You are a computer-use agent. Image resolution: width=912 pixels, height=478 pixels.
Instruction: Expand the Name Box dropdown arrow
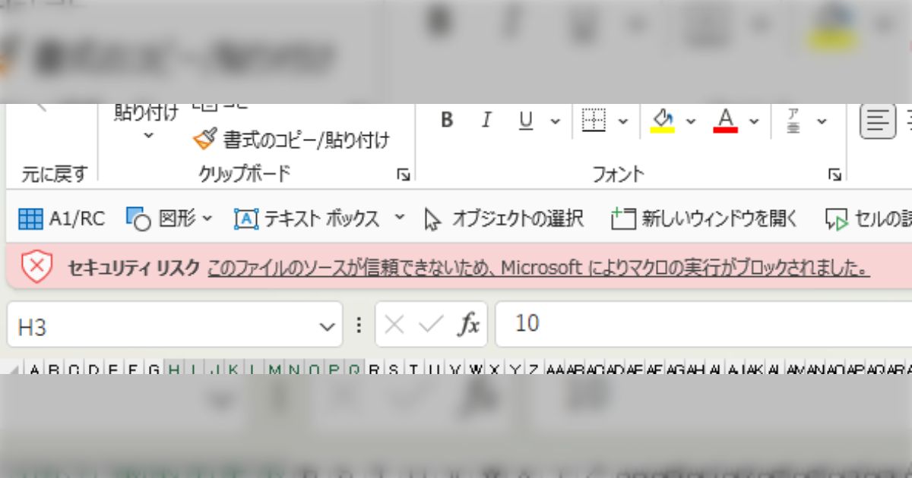[x=327, y=327]
